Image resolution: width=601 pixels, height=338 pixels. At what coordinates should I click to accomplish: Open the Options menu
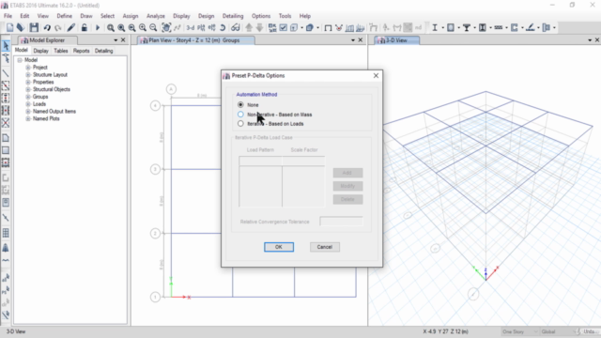tap(261, 16)
